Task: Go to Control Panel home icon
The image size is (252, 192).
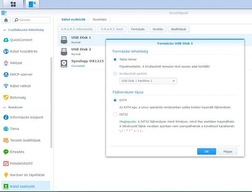Action: [6, 20]
